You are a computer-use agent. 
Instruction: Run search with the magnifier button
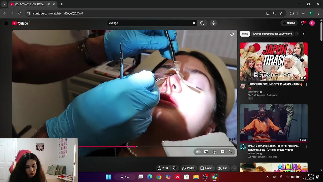(x=202, y=23)
